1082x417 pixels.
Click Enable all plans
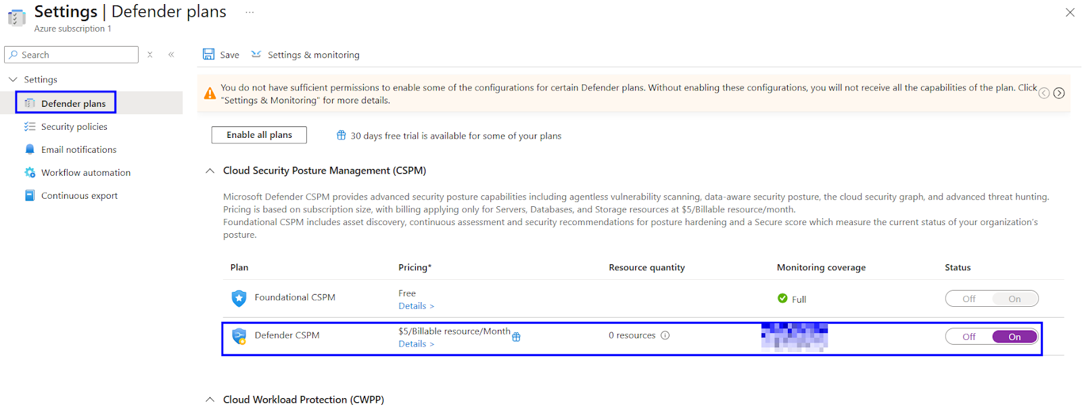pos(259,135)
